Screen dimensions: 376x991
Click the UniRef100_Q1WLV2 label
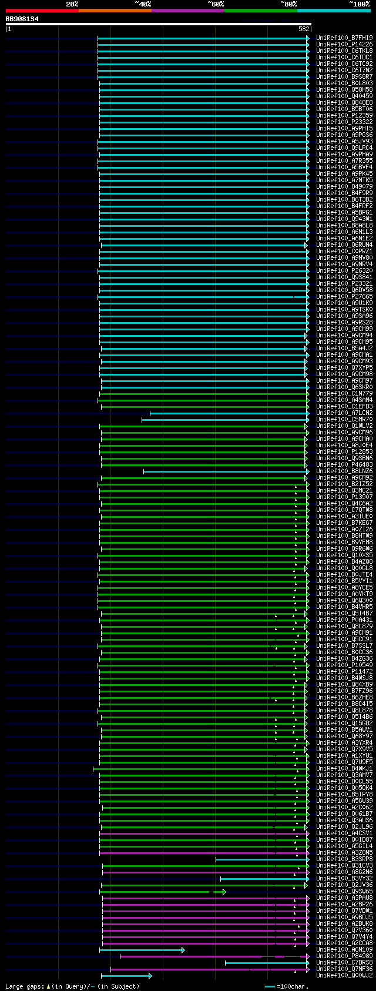[x=344, y=426]
